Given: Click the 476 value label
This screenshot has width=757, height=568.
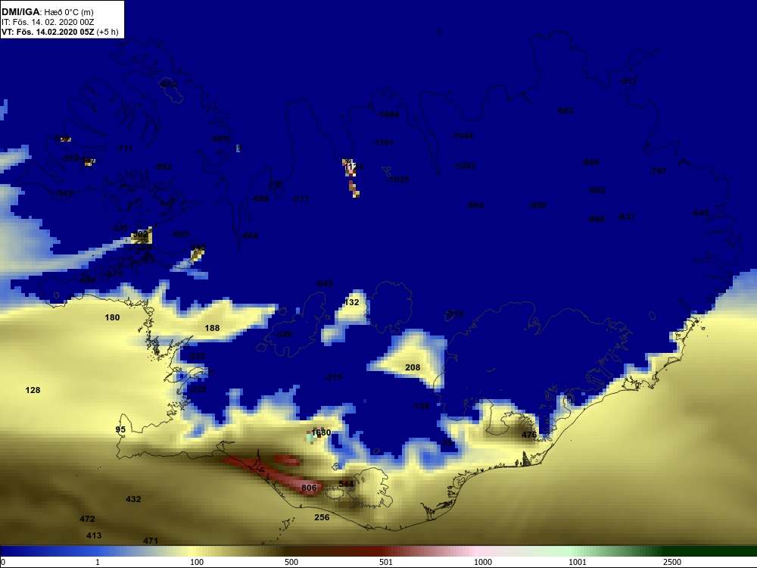Looking at the screenshot, I should point(529,434).
